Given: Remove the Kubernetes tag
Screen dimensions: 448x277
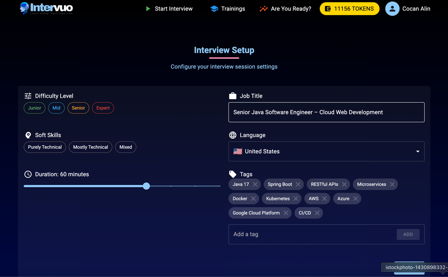Looking at the screenshot, I should pos(296,198).
